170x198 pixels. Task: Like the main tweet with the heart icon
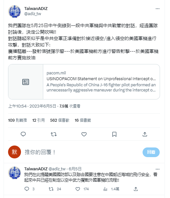coord(84,134)
